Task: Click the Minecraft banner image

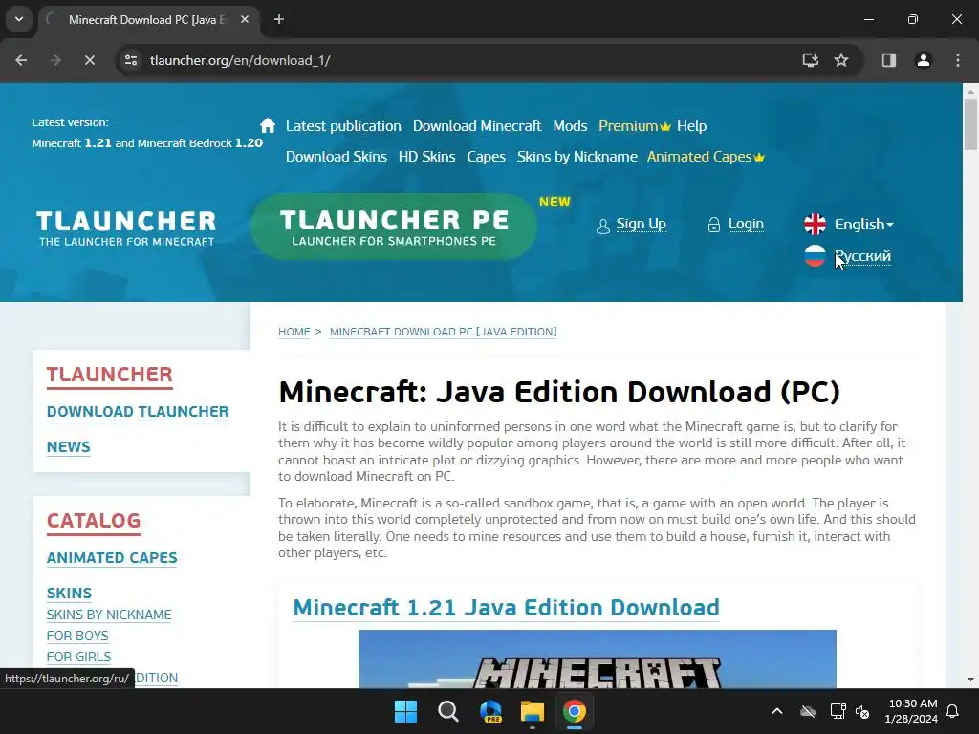Action: tap(598, 659)
